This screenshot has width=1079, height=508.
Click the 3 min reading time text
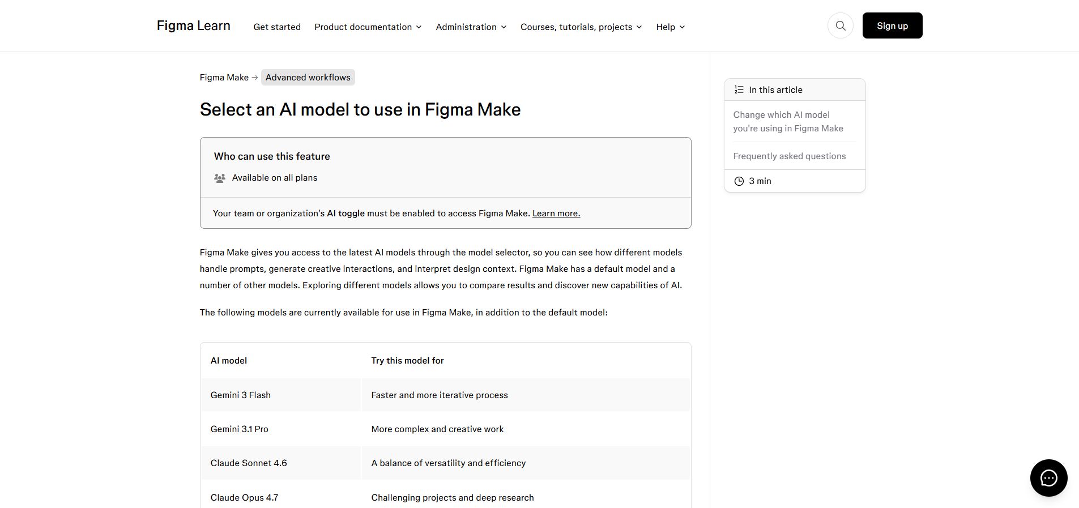pos(760,181)
